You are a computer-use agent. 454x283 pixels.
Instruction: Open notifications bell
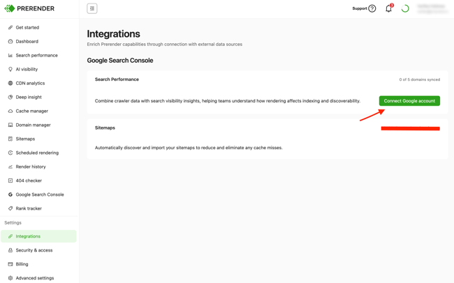click(388, 8)
